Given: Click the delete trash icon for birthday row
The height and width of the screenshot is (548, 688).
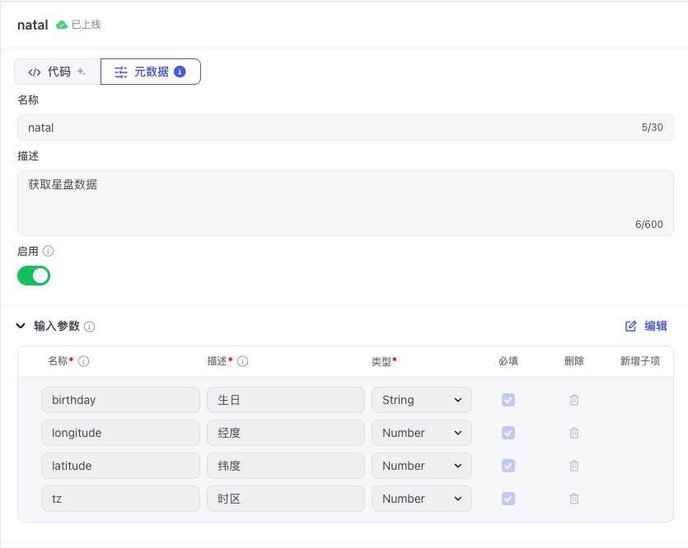Looking at the screenshot, I should [574, 400].
